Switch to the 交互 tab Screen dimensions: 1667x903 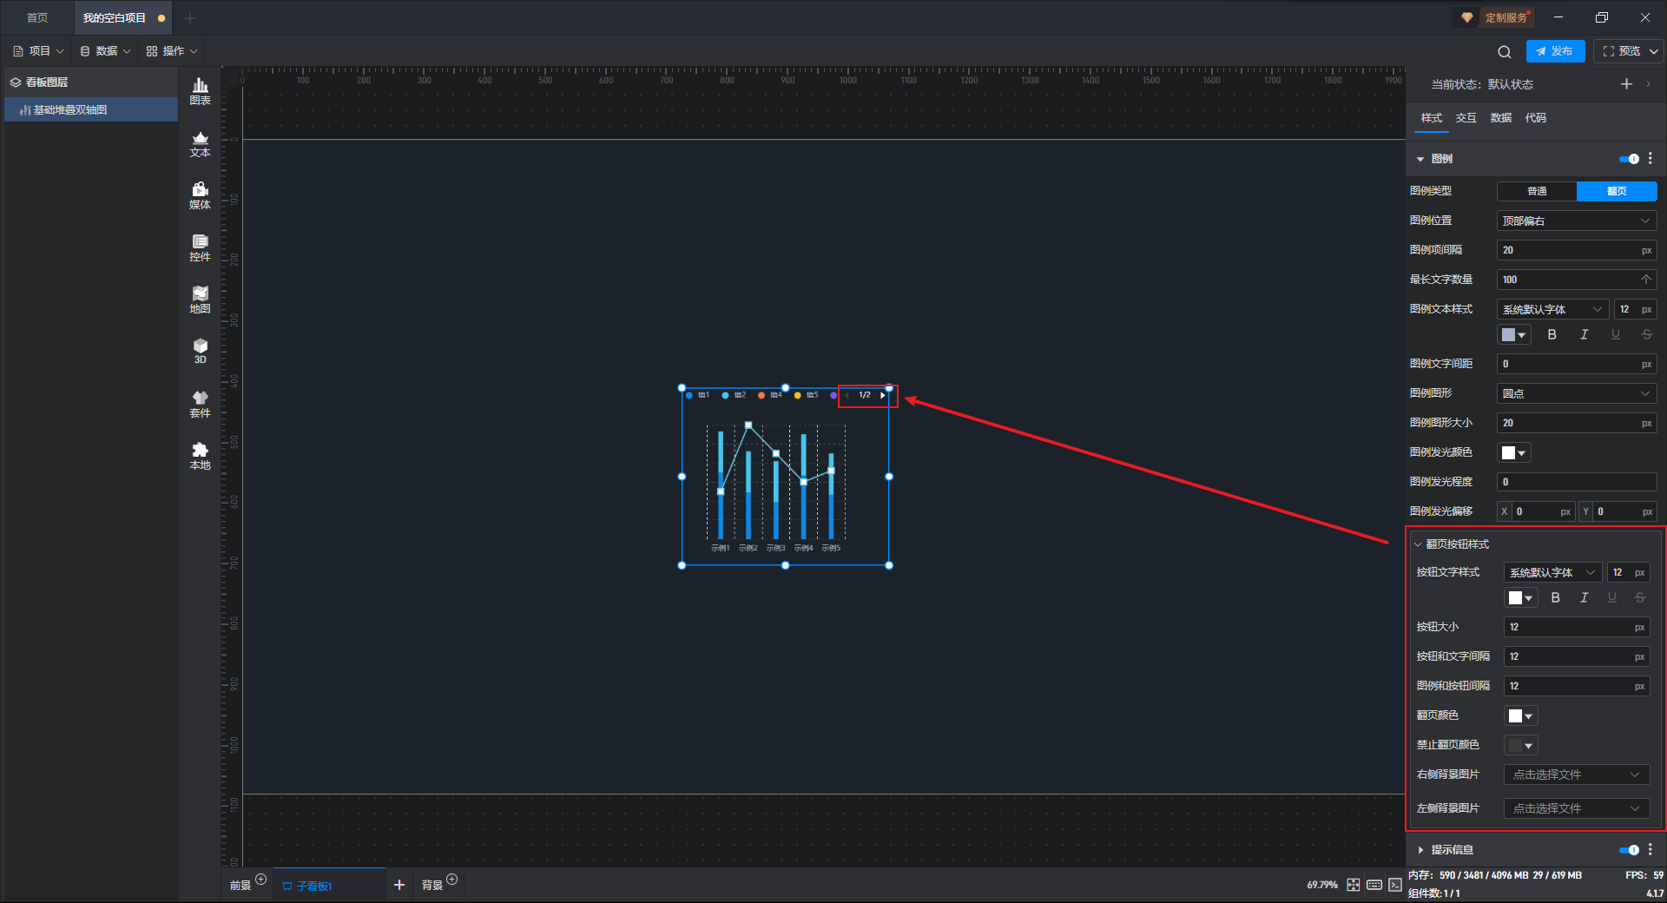pos(1466,118)
